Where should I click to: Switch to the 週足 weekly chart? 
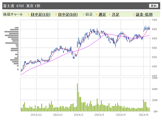[x=102, y=14]
